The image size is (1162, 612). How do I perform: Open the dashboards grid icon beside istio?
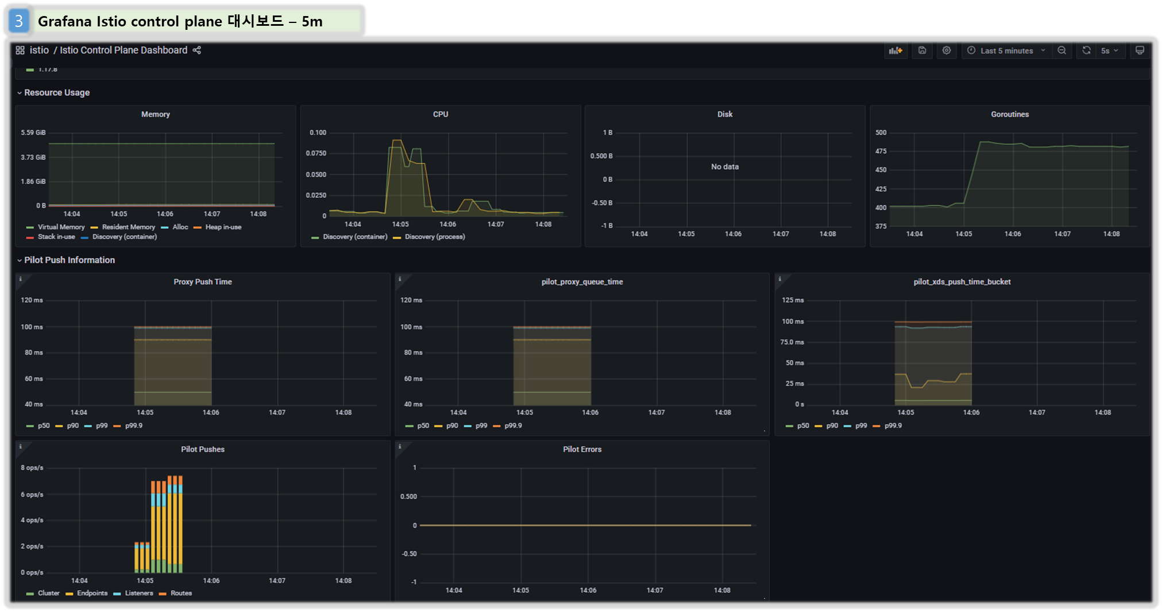(x=20, y=50)
